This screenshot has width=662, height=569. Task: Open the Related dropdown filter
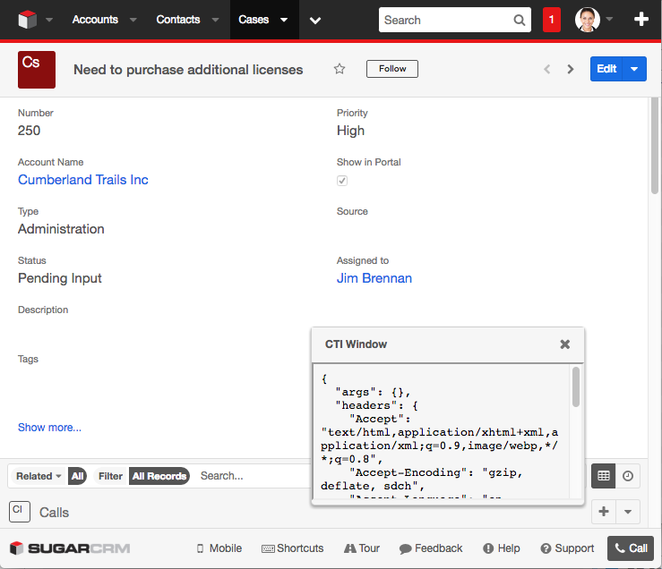pyautogui.click(x=39, y=476)
